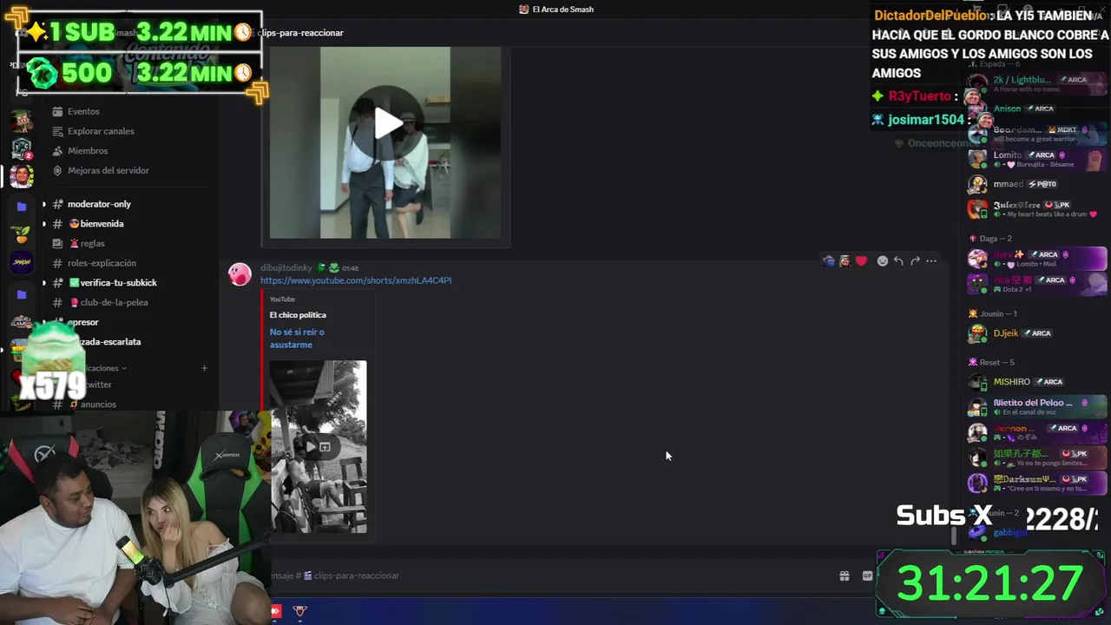The height and width of the screenshot is (625, 1111).
Task: React with the first quick emoji
Action: [829, 260]
